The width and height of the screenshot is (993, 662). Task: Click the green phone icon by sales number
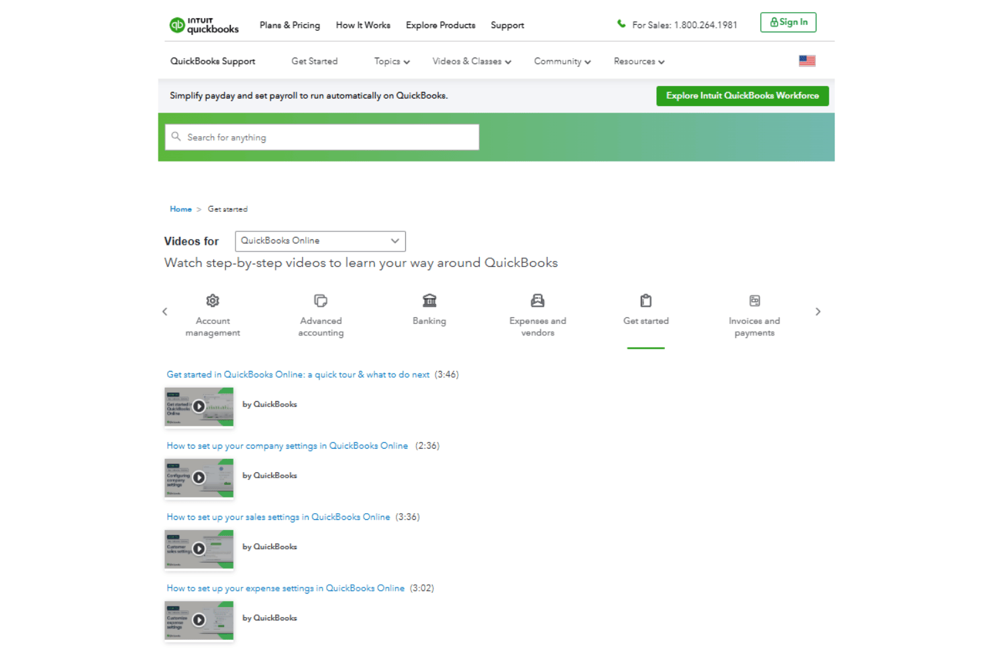(x=621, y=24)
